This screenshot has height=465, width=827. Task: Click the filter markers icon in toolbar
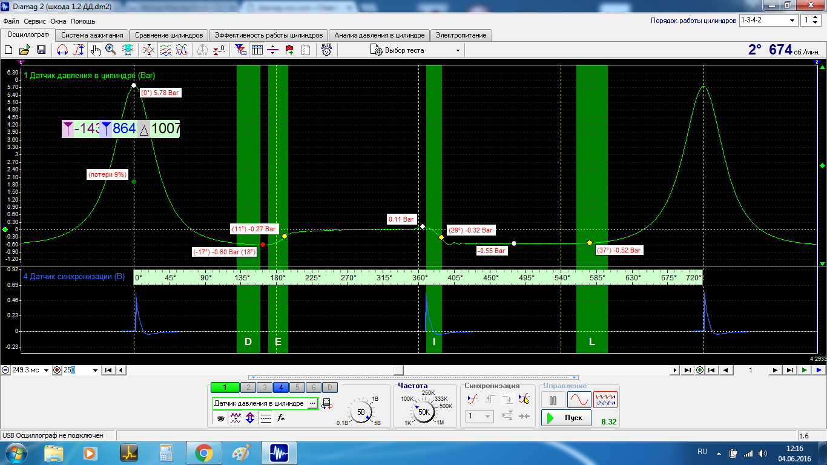click(240, 50)
